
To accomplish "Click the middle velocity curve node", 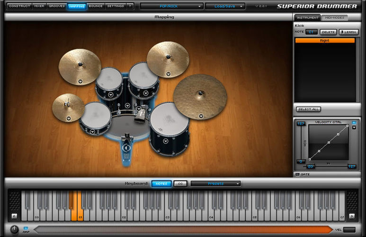I will click(x=329, y=142).
